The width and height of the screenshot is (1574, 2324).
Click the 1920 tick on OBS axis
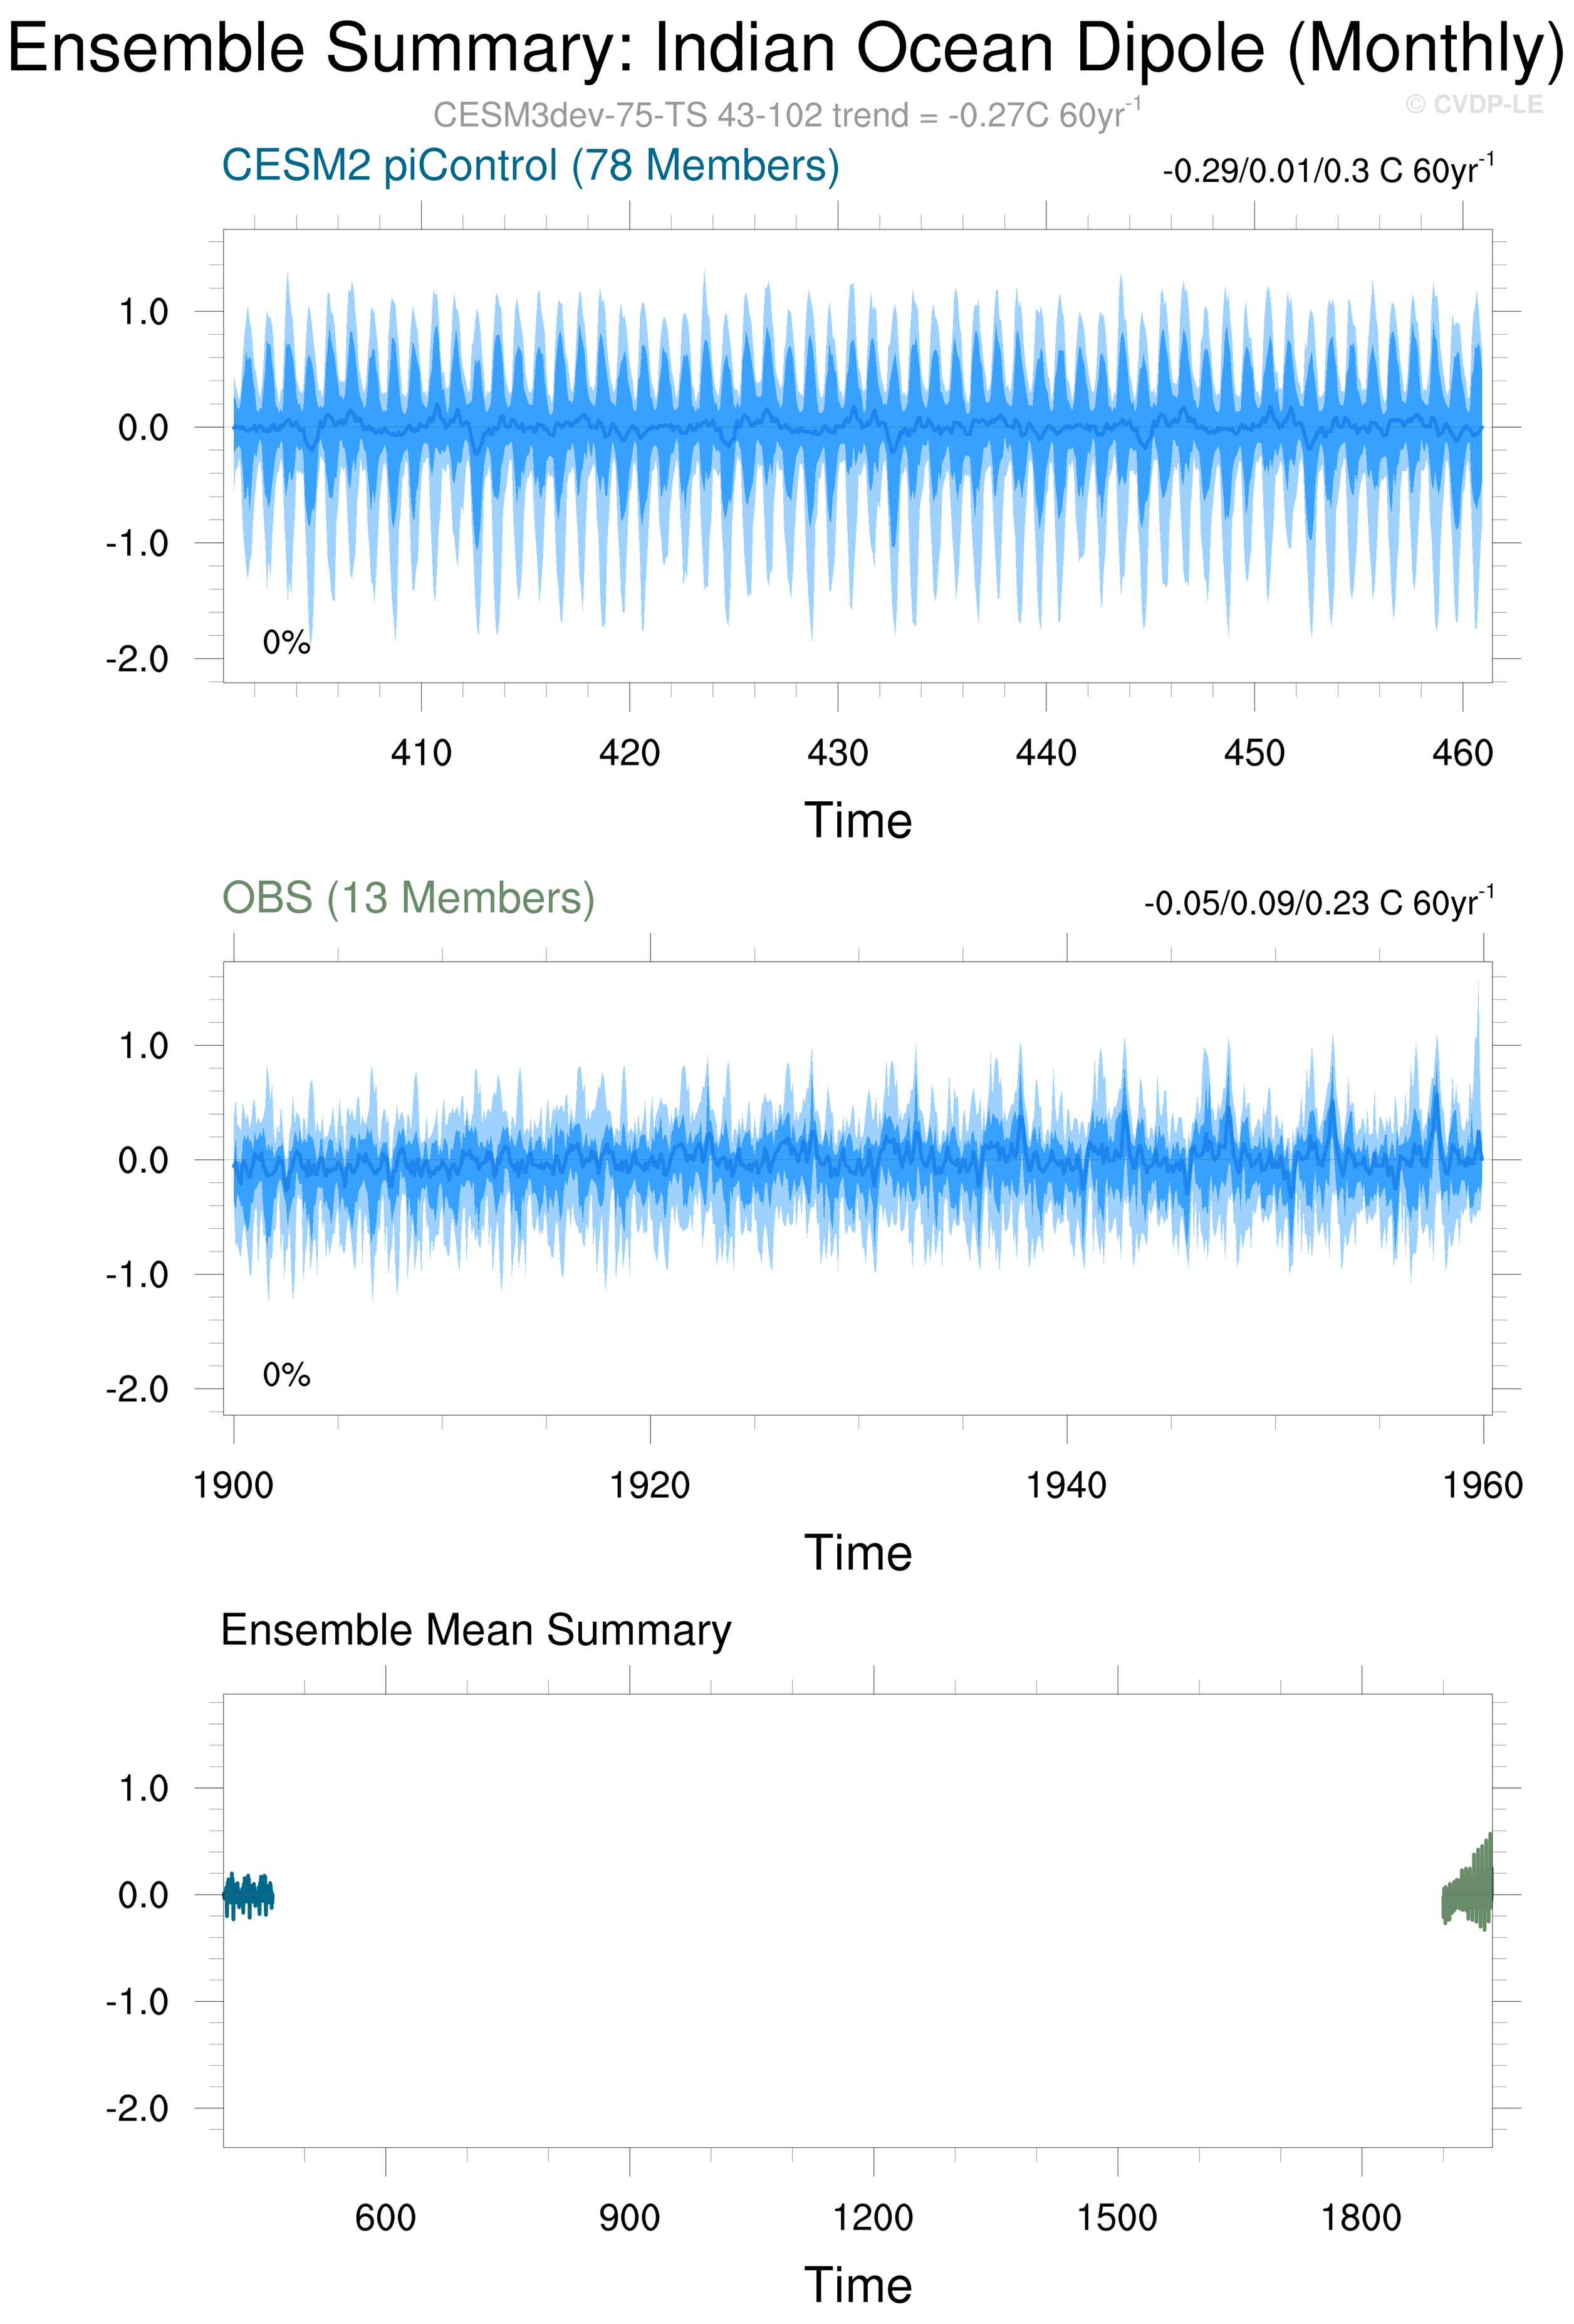click(x=650, y=1485)
